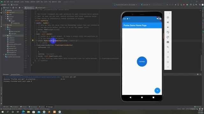Click the Flutter Hot Reload lightning icon
The image size is (204, 114).
click(x=176, y=5)
